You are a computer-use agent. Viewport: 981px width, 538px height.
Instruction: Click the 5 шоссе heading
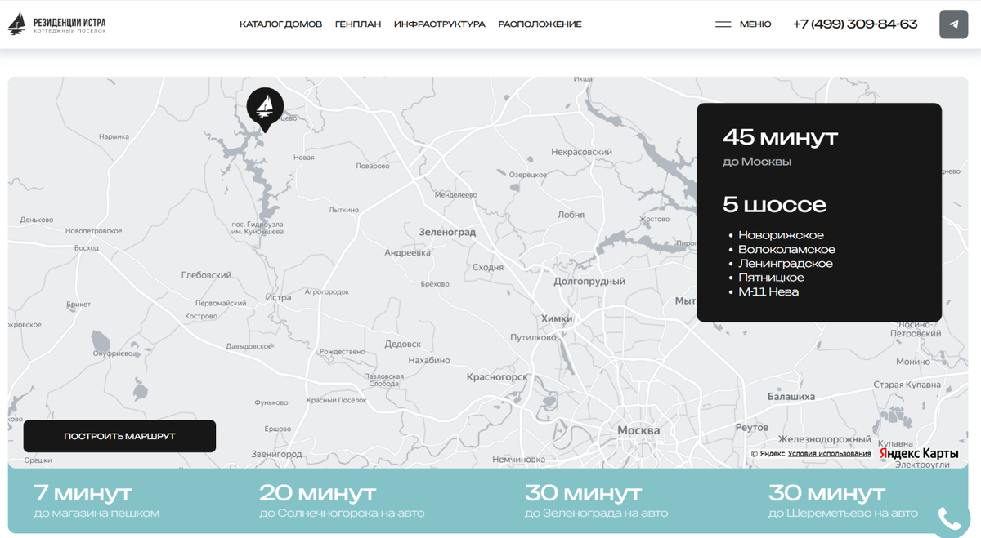(x=774, y=204)
